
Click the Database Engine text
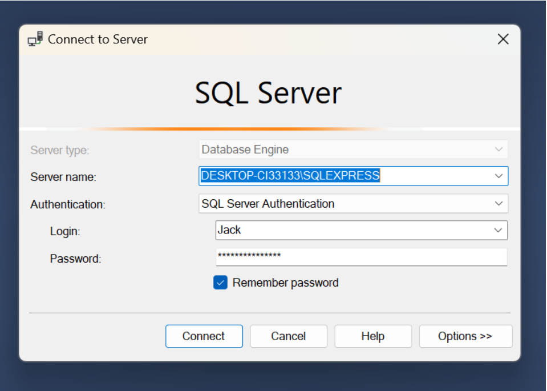tap(245, 150)
